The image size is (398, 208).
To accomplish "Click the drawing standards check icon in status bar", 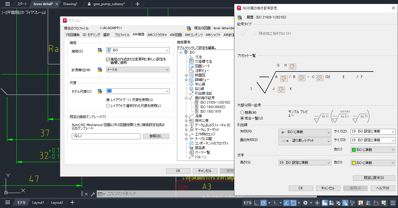I will pyautogui.click(x=368, y=203).
